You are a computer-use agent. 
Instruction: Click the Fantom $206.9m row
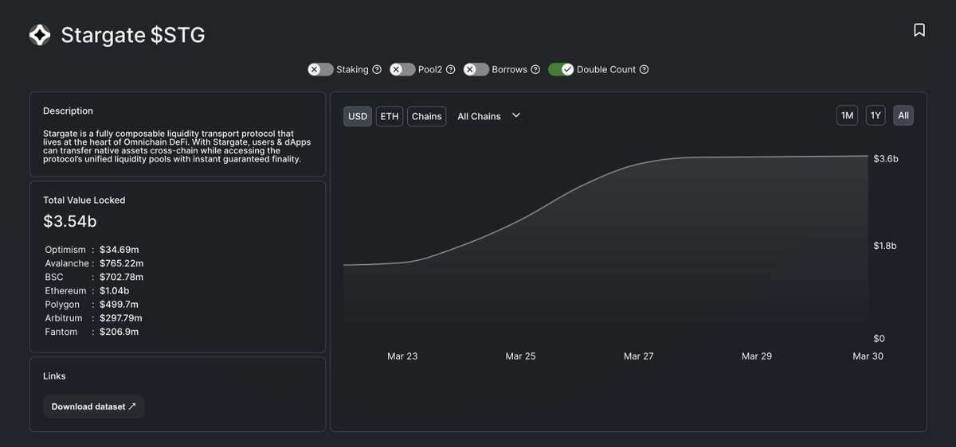pyautogui.click(x=92, y=332)
